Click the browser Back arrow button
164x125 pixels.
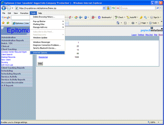pyautogui.click(x=4, y=8)
